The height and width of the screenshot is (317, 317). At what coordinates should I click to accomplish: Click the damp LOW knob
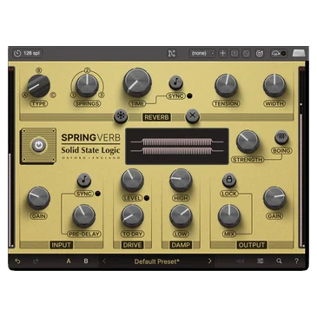click(181, 216)
